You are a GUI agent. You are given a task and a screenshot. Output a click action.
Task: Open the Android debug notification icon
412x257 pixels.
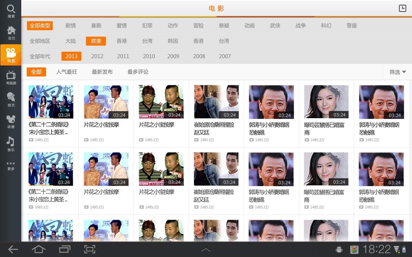(339, 249)
